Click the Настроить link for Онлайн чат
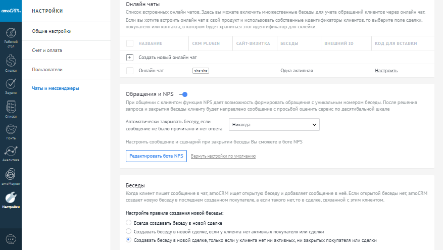The width and height of the screenshot is (443, 250). click(386, 71)
